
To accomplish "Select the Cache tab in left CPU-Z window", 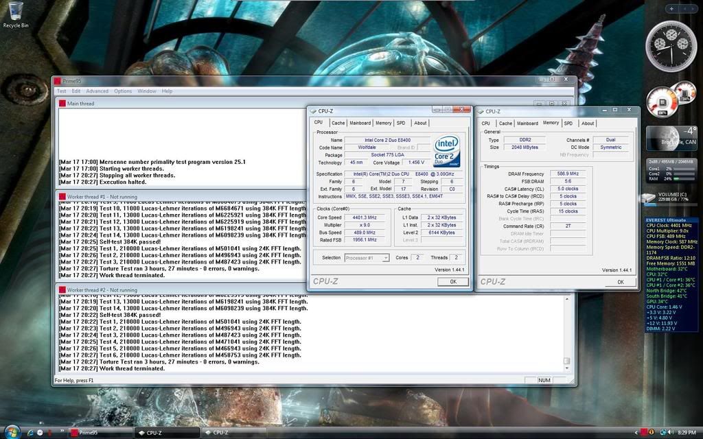I will click(338, 123).
